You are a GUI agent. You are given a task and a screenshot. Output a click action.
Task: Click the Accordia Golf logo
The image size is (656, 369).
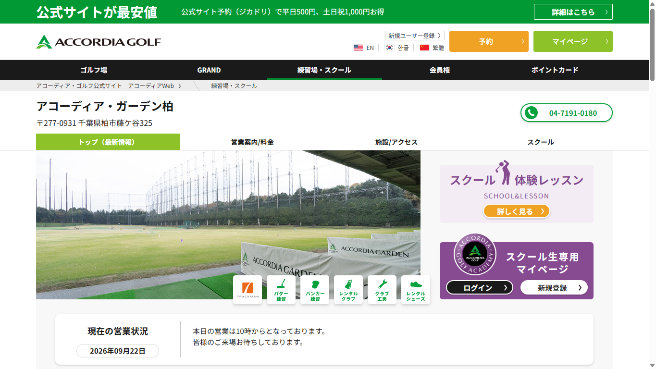click(99, 42)
